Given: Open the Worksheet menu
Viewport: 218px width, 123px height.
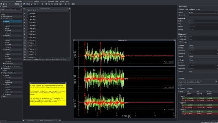Looking at the screenshot, I should [x=19, y=1].
